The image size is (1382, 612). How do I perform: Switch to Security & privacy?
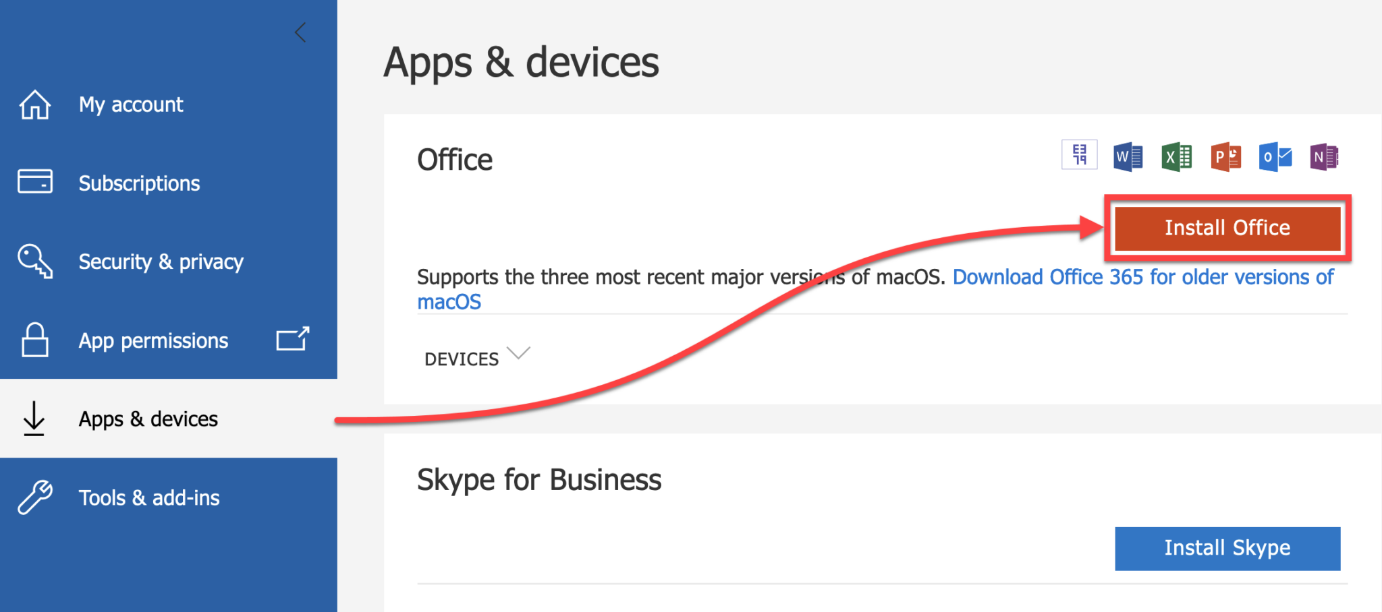pos(161,262)
